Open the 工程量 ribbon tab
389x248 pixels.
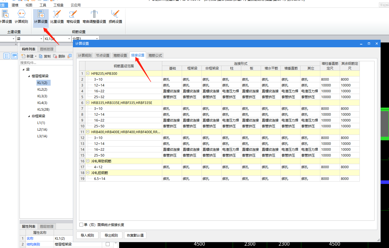(x=58, y=5)
